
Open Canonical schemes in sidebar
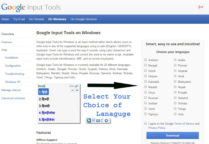pos(13,98)
